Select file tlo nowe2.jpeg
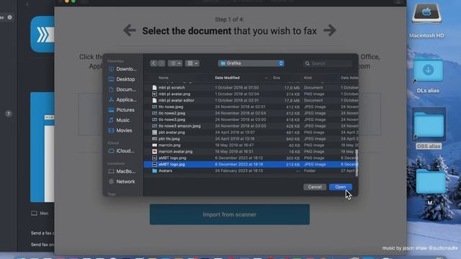 click(251, 113)
